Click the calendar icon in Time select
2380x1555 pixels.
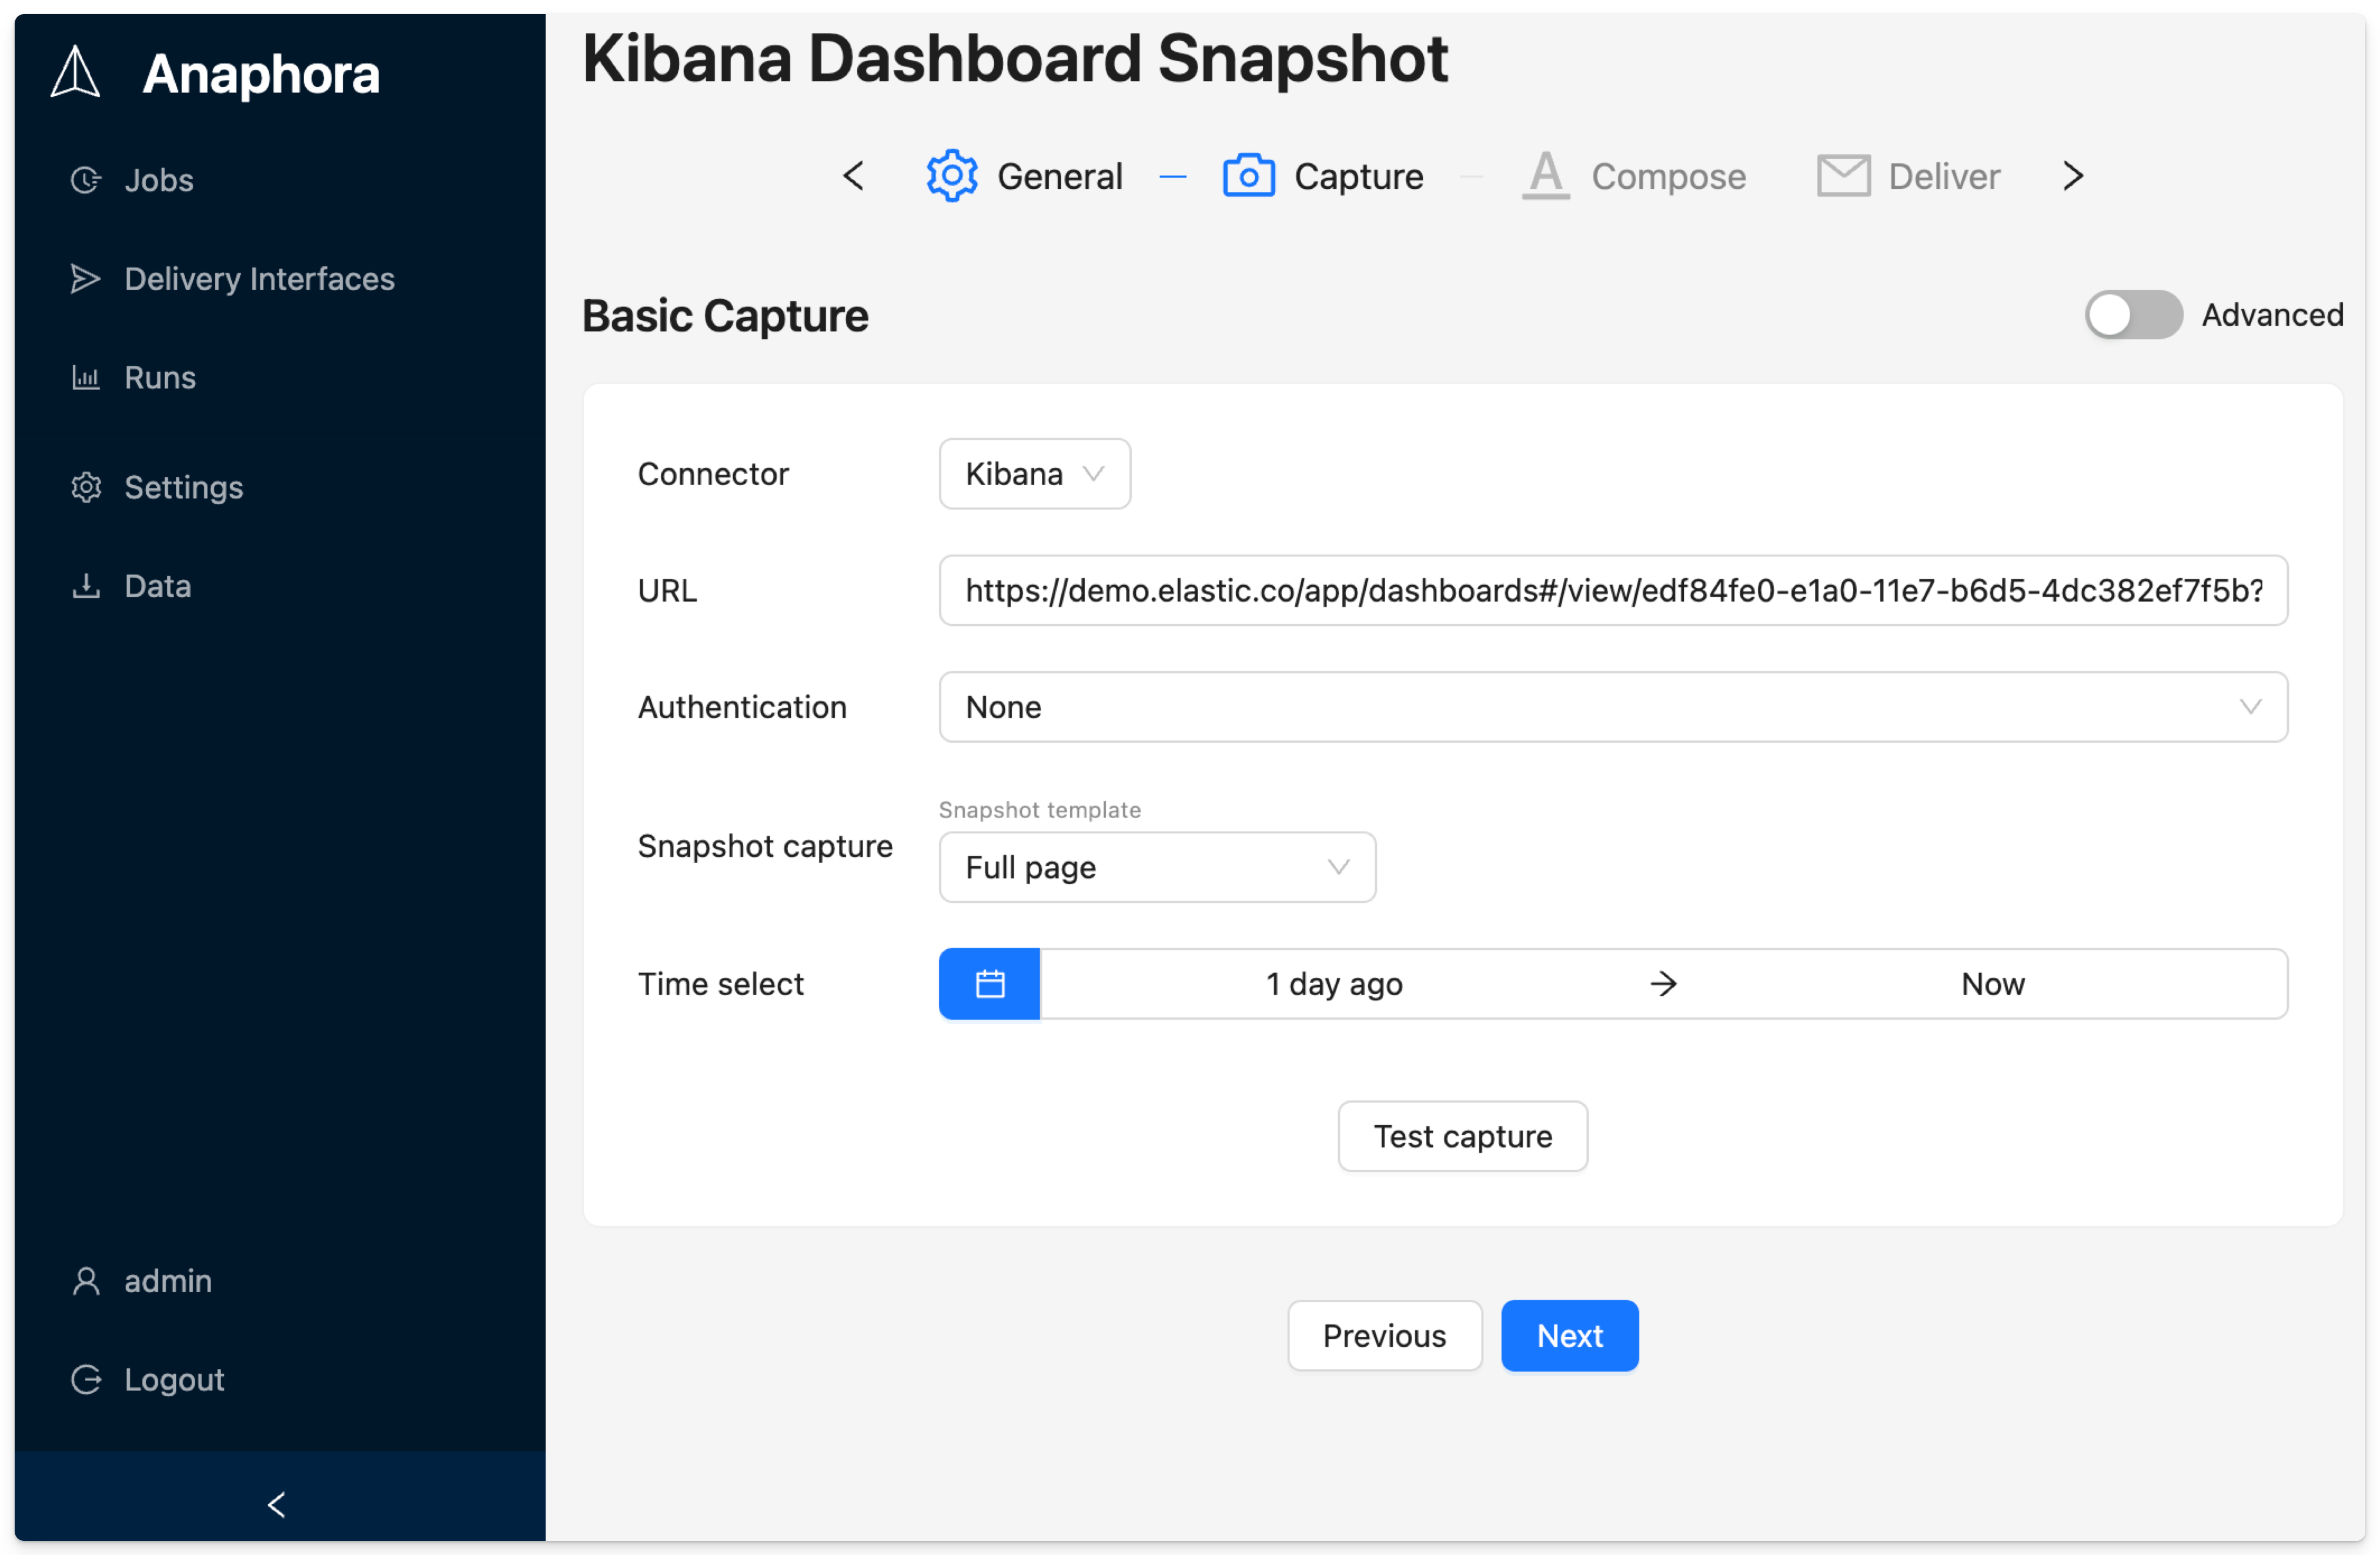pos(988,983)
